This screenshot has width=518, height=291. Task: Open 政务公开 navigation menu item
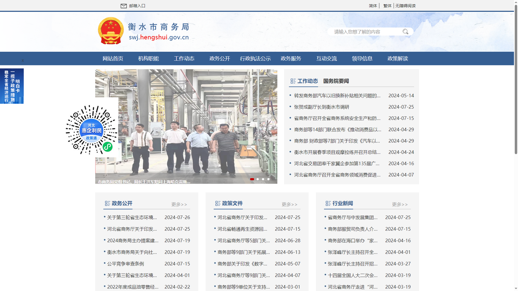220,59
